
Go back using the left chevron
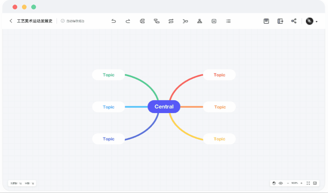(x=11, y=21)
